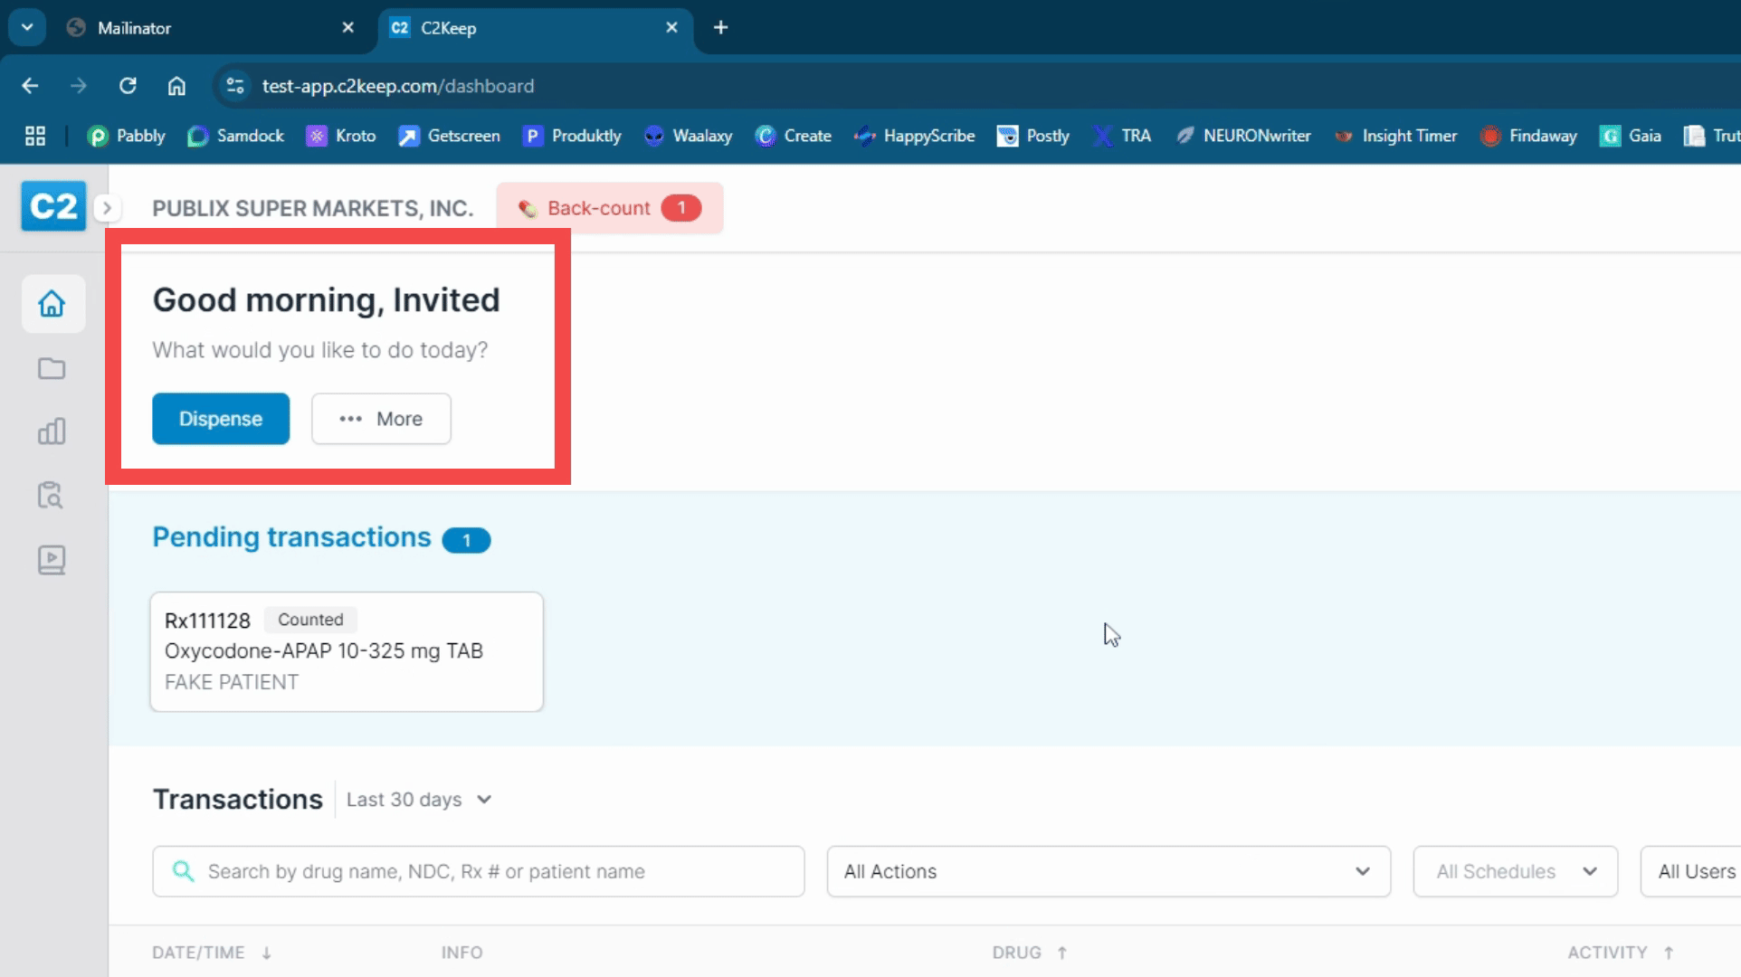Viewport: 1741px width, 977px height.
Task: Open the site information icon in address bar
Action: pyautogui.click(x=235, y=86)
